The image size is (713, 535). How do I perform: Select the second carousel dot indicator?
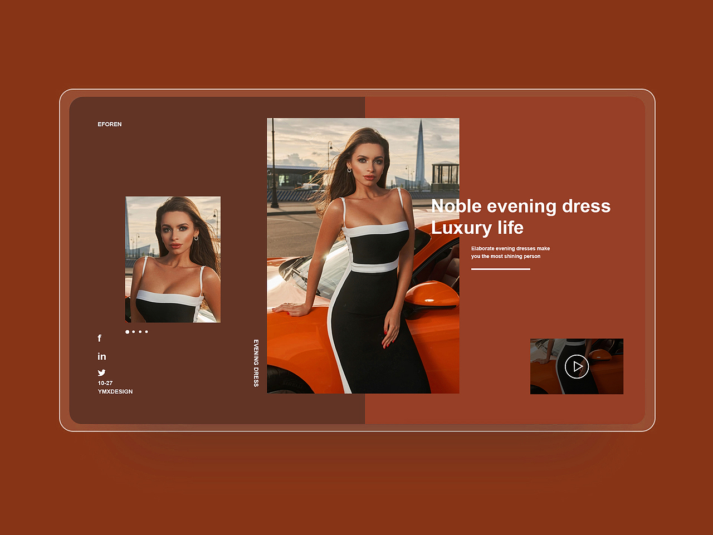coord(134,332)
